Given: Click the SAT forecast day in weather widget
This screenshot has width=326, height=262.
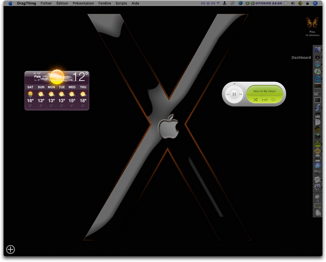Looking at the screenshot, I should (x=30, y=87).
